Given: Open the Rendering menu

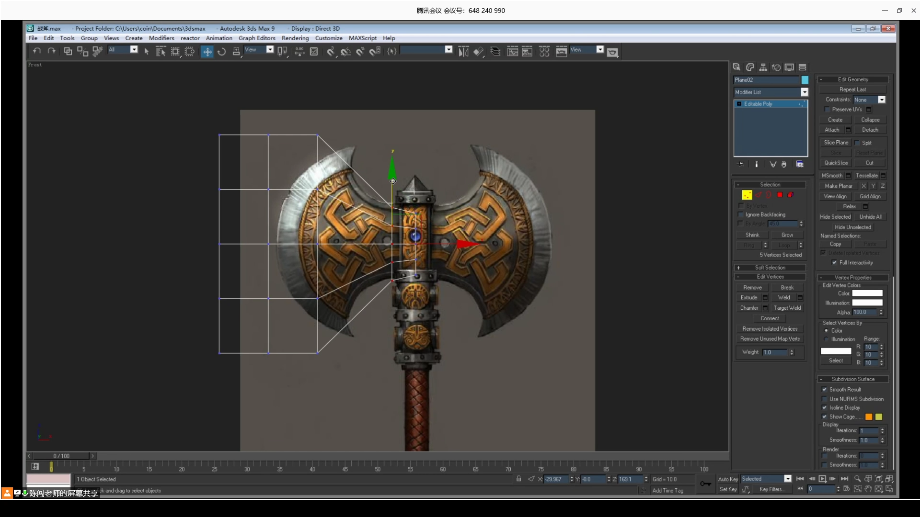Looking at the screenshot, I should pyautogui.click(x=295, y=38).
